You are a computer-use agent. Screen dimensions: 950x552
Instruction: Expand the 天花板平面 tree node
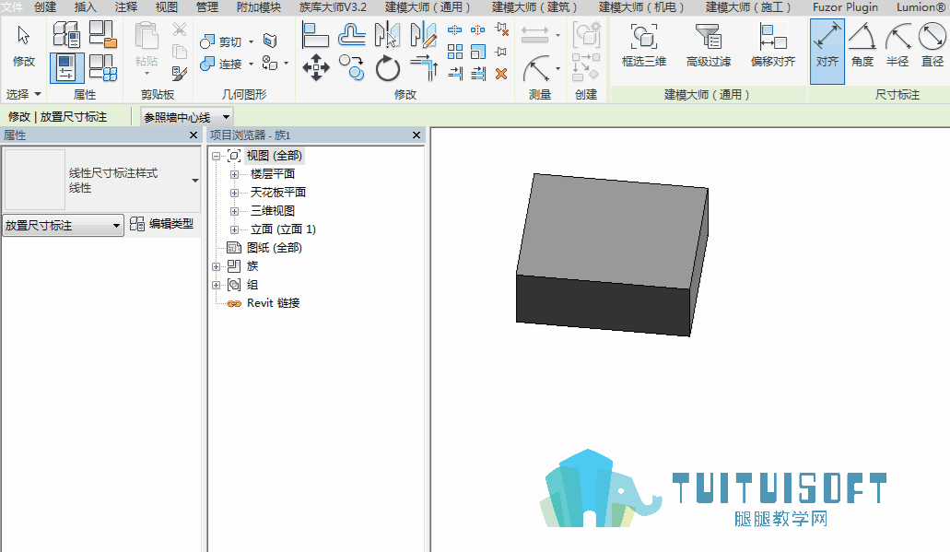[234, 193]
